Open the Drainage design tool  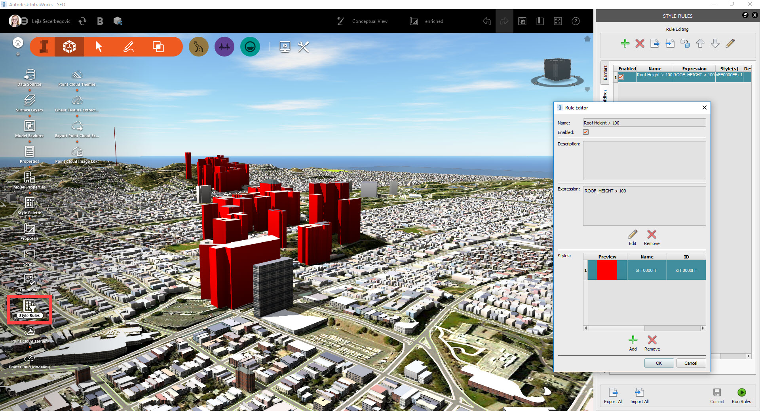[250, 46]
